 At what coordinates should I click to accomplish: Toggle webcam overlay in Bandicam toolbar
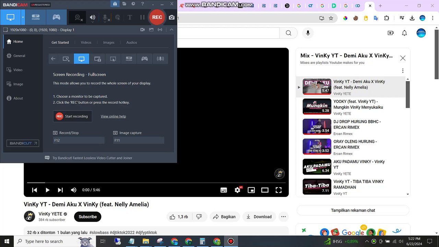point(78,17)
